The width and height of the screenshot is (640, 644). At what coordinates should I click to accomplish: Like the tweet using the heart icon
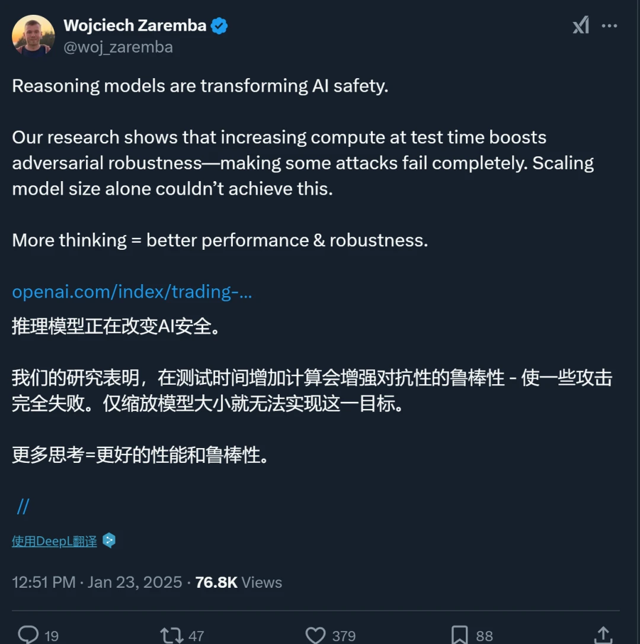[x=315, y=634]
